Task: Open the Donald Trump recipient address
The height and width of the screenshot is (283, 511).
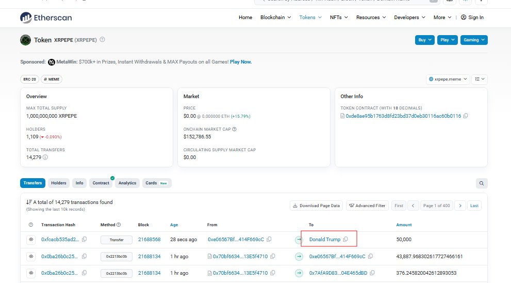Action: coord(324,240)
